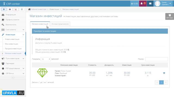Select the chart sidebar mode icon

point(16,9)
